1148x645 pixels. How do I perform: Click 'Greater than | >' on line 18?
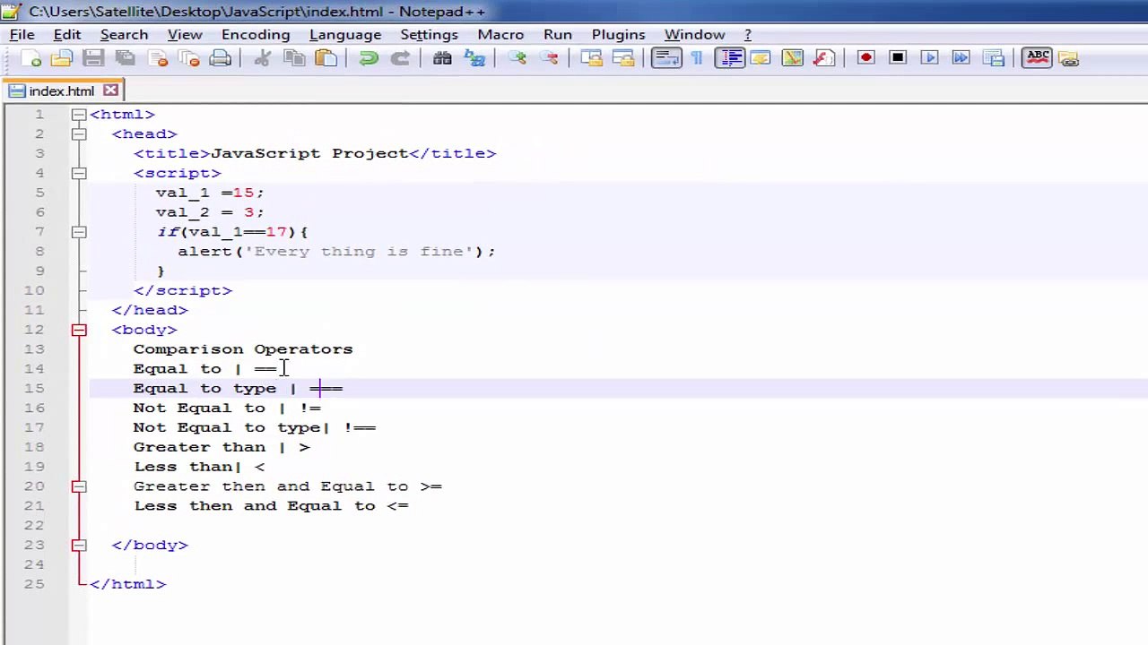pyautogui.click(x=222, y=447)
